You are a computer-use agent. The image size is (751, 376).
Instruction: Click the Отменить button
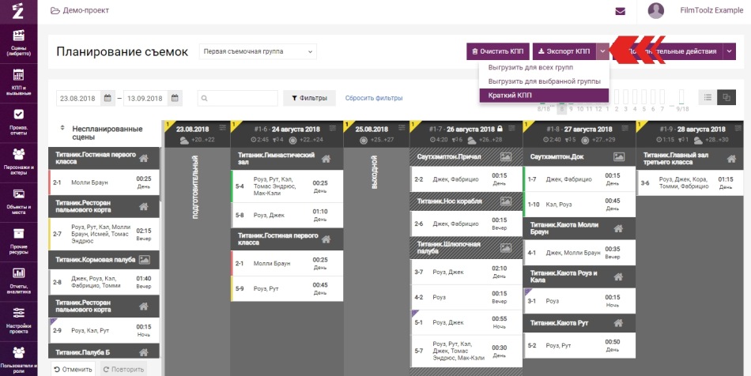pyautogui.click(x=73, y=370)
